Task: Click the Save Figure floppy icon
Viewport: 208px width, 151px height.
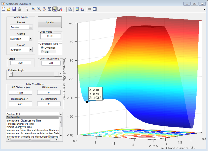Action: [x=14, y=9]
